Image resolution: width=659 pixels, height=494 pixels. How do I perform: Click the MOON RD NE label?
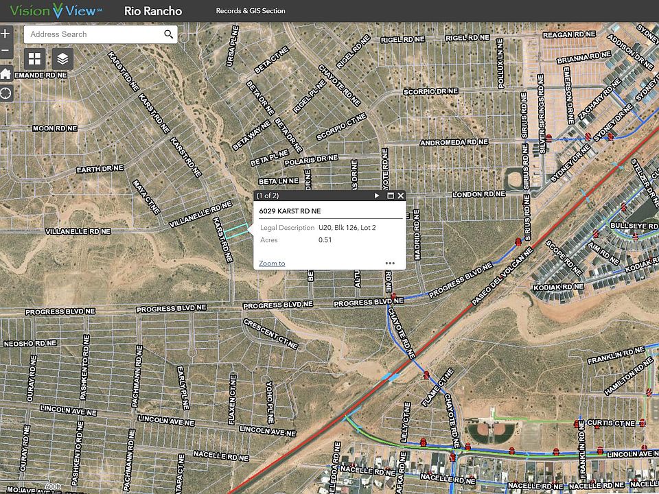coord(55,128)
